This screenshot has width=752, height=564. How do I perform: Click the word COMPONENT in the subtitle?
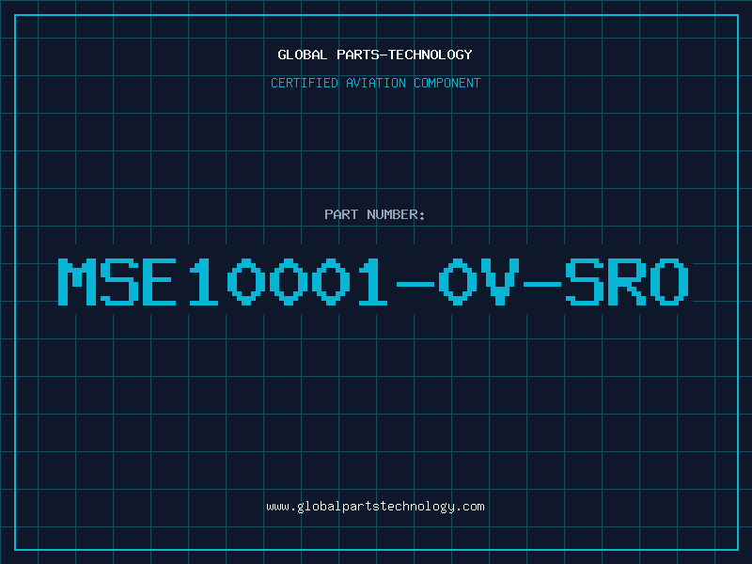447,83
